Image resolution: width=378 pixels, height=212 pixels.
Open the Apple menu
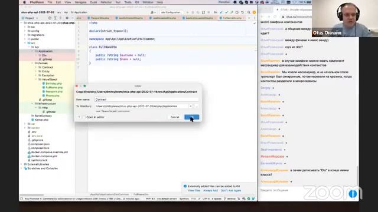click(x=24, y=2)
